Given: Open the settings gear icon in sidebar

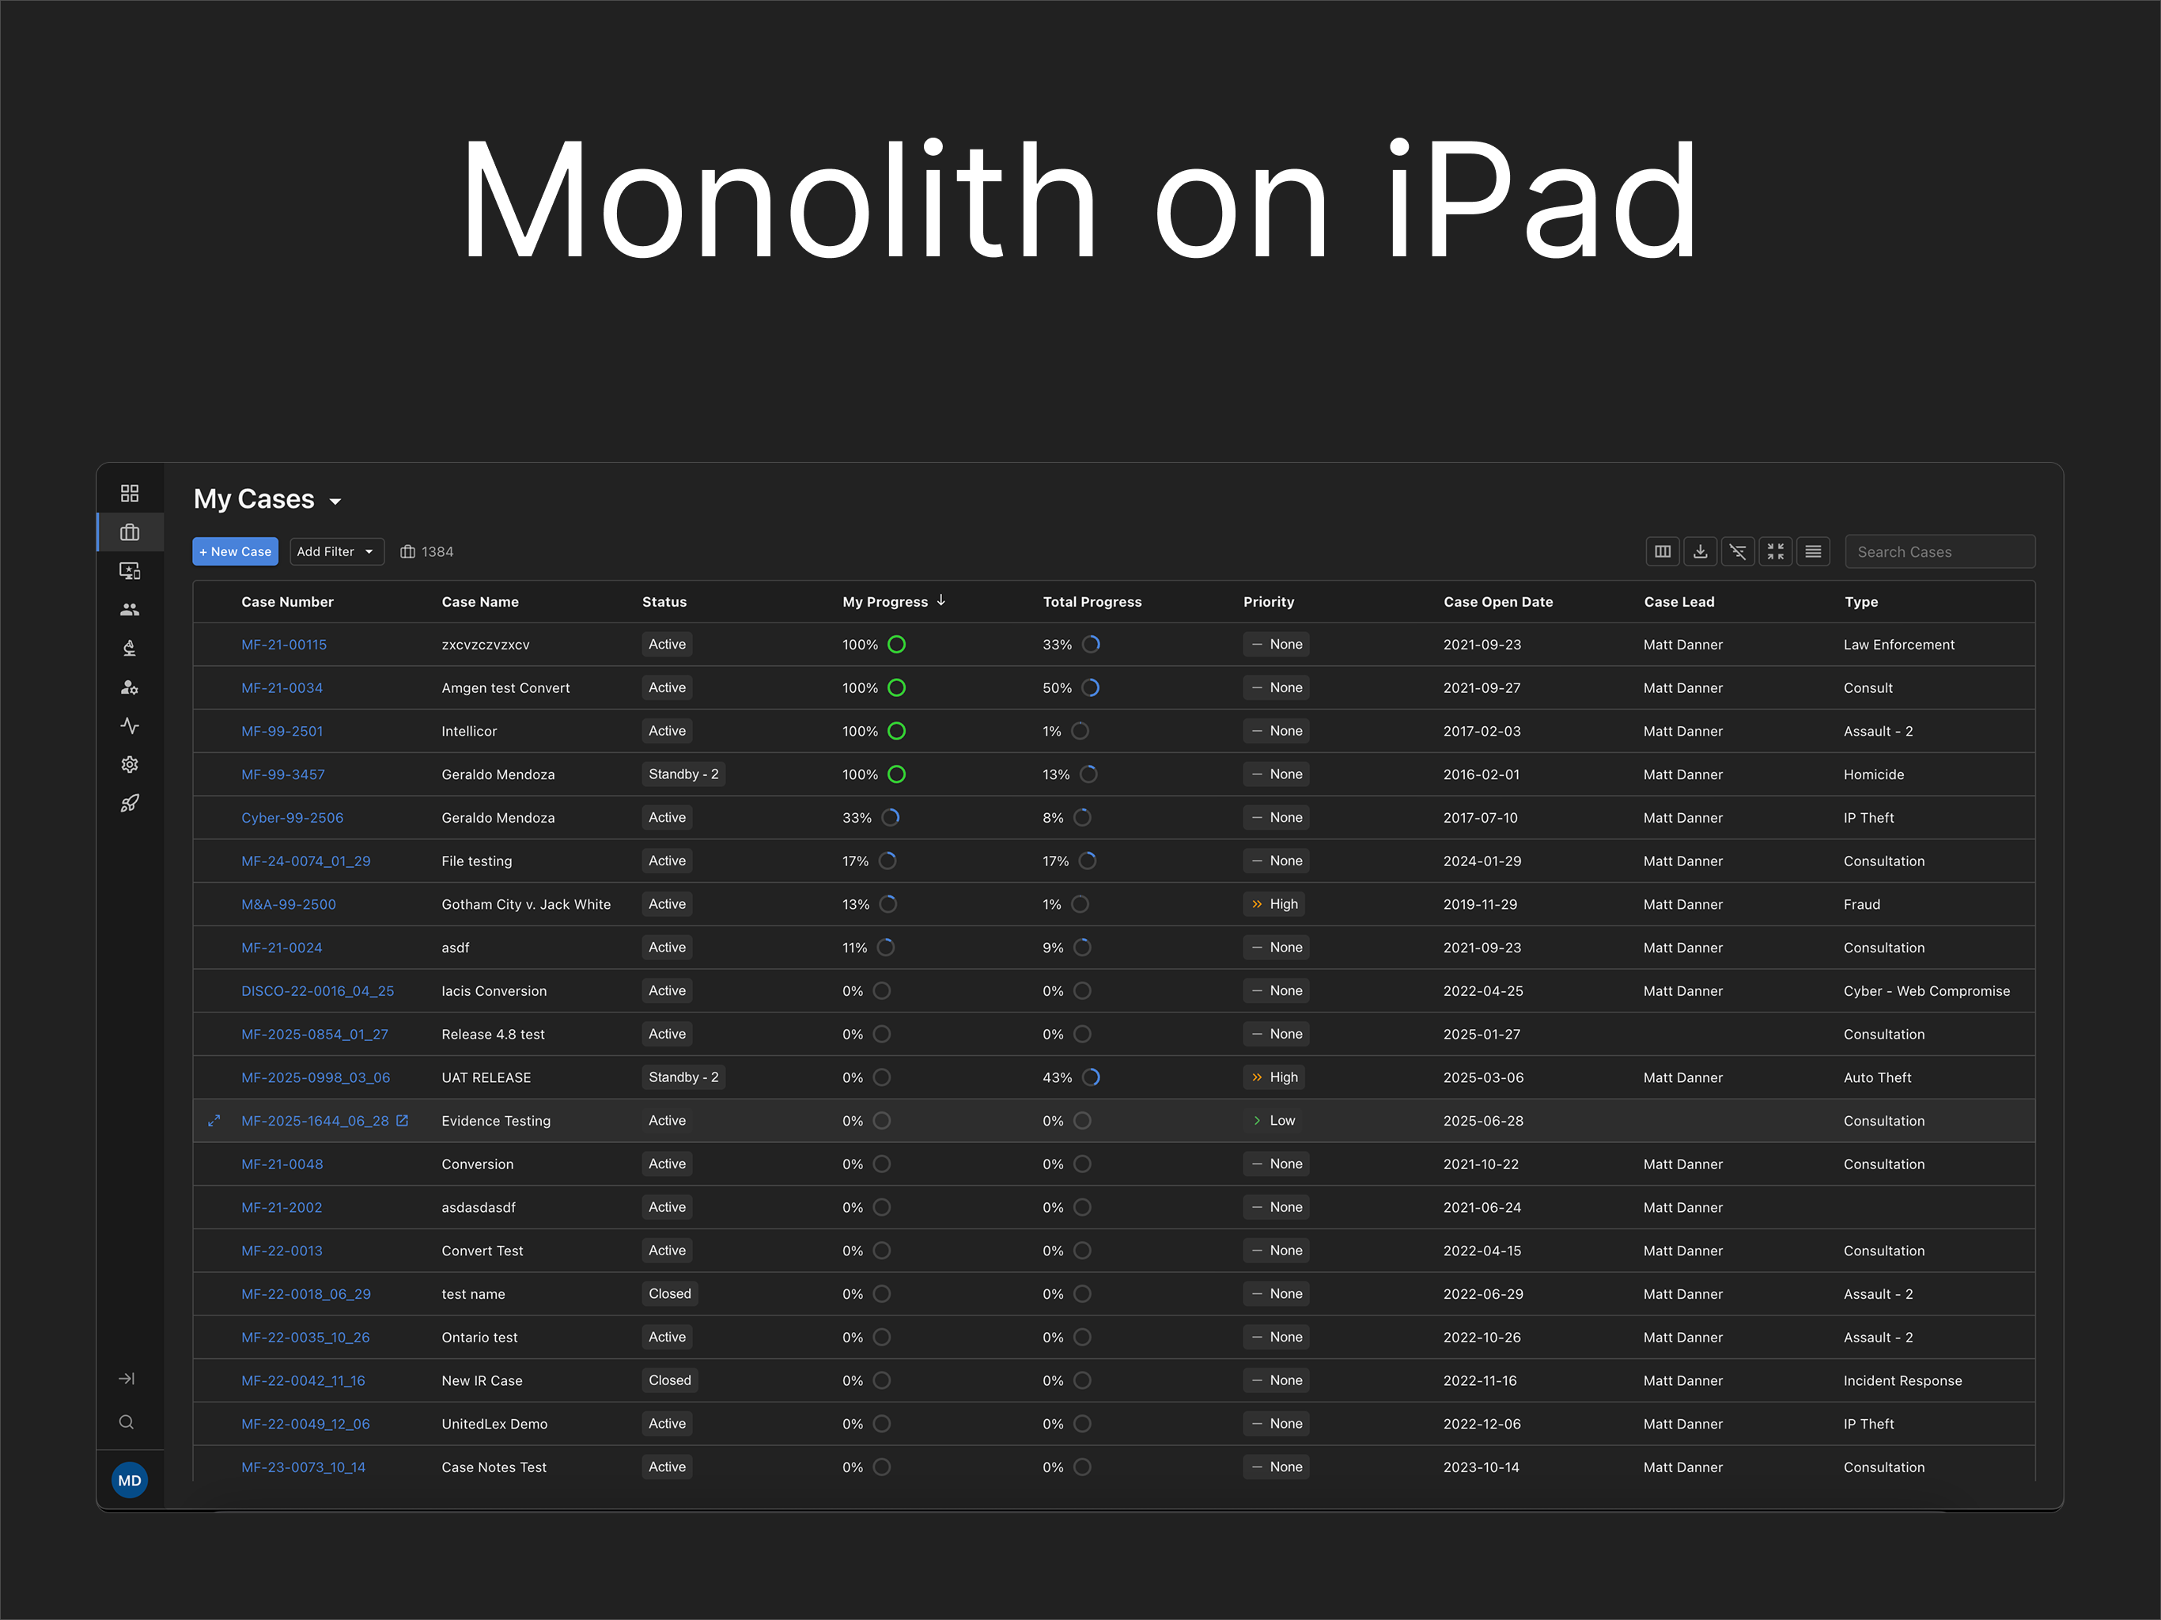Looking at the screenshot, I should [129, 765].
